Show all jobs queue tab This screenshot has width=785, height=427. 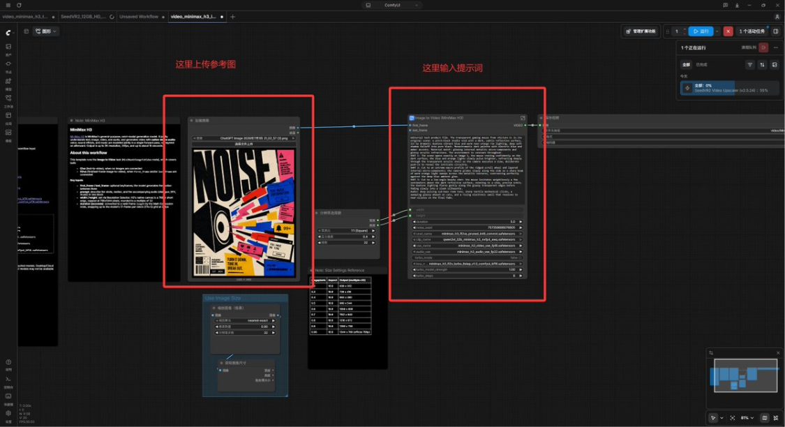click(686, 65)
